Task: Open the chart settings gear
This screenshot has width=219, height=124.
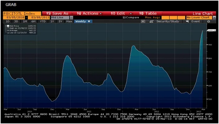Action: click(x=209, y=21)
